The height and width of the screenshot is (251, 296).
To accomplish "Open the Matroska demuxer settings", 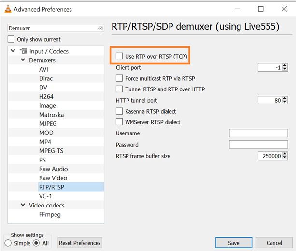I will pos(51,115).
